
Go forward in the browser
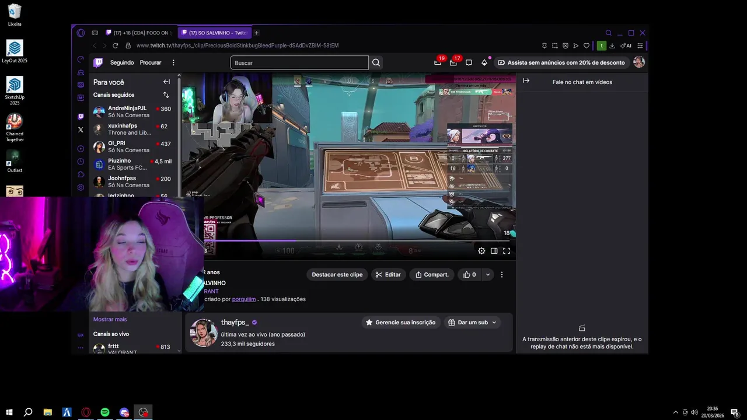pyautogui.click(x=105, y=45)
